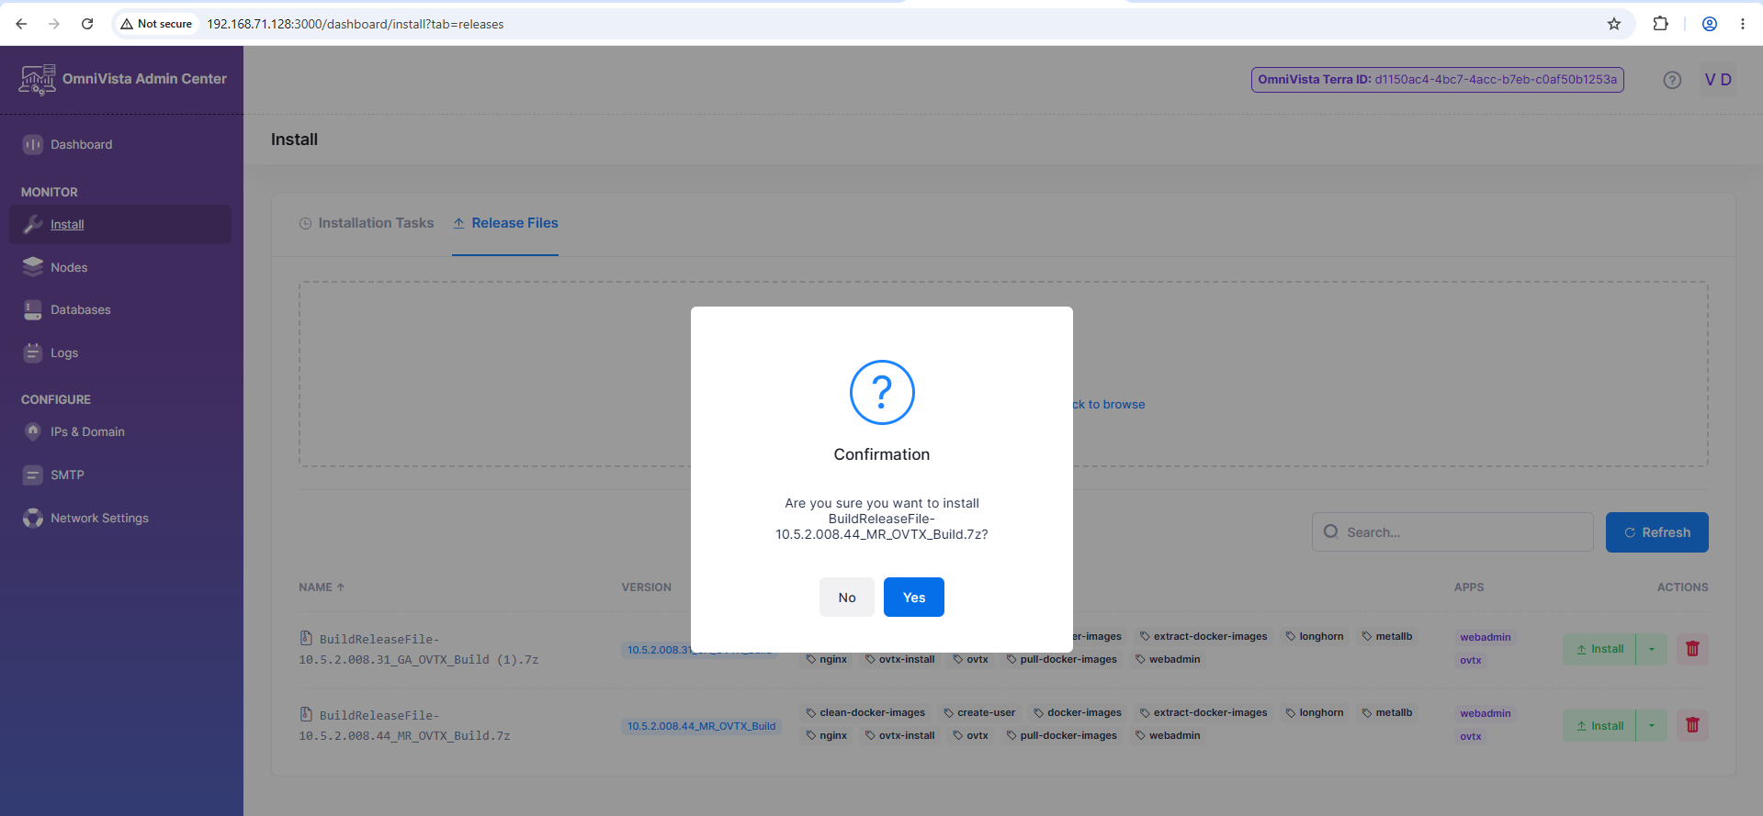The image size is (1763, 816).
Task: Select Install in the sidebar
Action: (x=119, y=224)
